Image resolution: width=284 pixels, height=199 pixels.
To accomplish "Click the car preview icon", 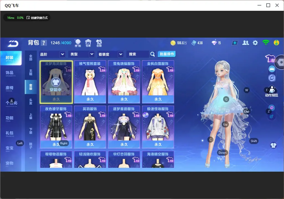I will pyautogui.click(x=272, y=69).
